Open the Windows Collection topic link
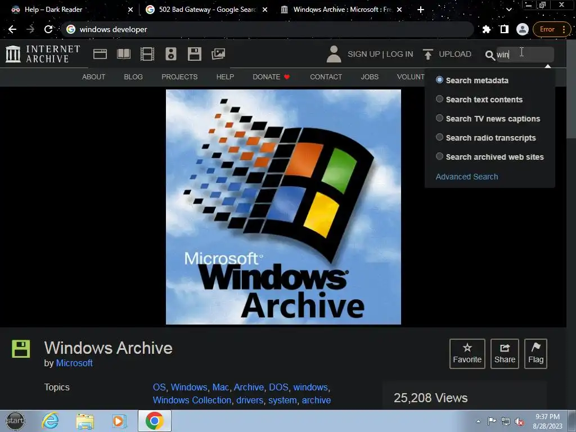The height and width of the screenshot is (432, 576). (x=192, y=400)
